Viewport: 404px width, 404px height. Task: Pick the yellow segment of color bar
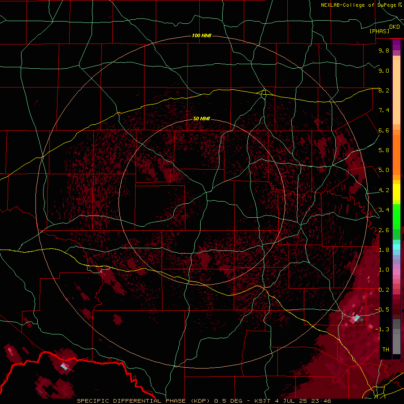tap(396, 192)
